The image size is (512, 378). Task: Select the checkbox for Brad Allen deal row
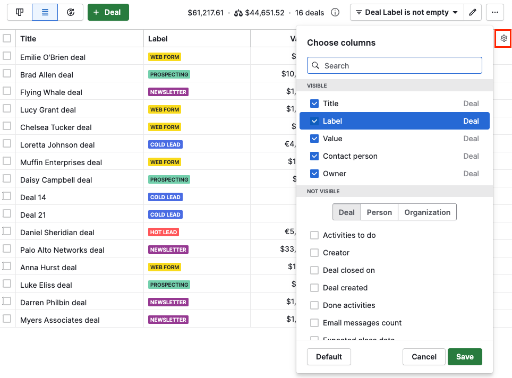click(8, 74)
